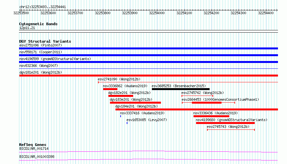The height and width of the screenshot is (164, 287).
Task: Click the blue bar under nsv4196599
Action: tap(148, 62)
